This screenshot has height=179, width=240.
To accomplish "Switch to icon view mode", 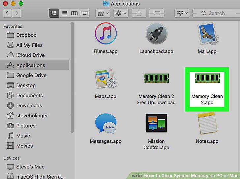I will pos(54,13).
